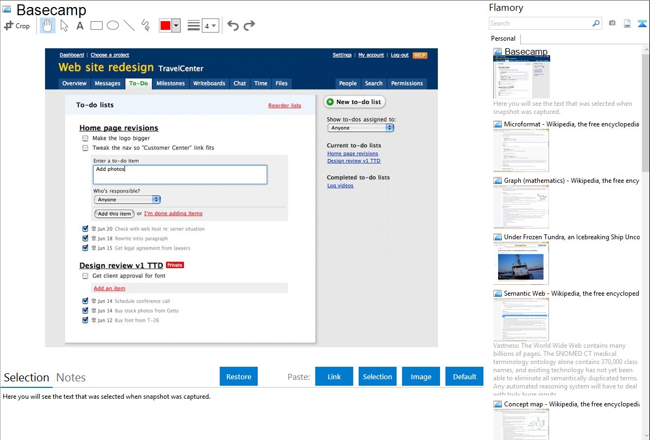Click the camera capture icon
This screenshot has width=650, height=440.
[612, 23]
